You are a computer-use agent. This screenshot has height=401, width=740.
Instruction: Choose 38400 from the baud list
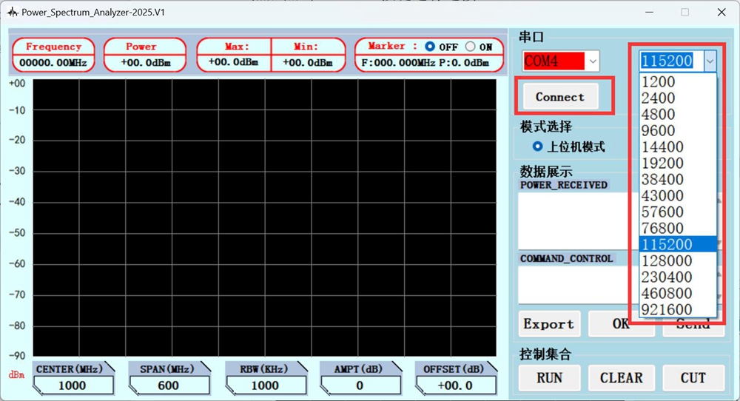pos(678,179)
